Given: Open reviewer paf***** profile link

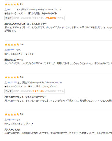Looking at the screenshot, I should (x=12, y=50).
